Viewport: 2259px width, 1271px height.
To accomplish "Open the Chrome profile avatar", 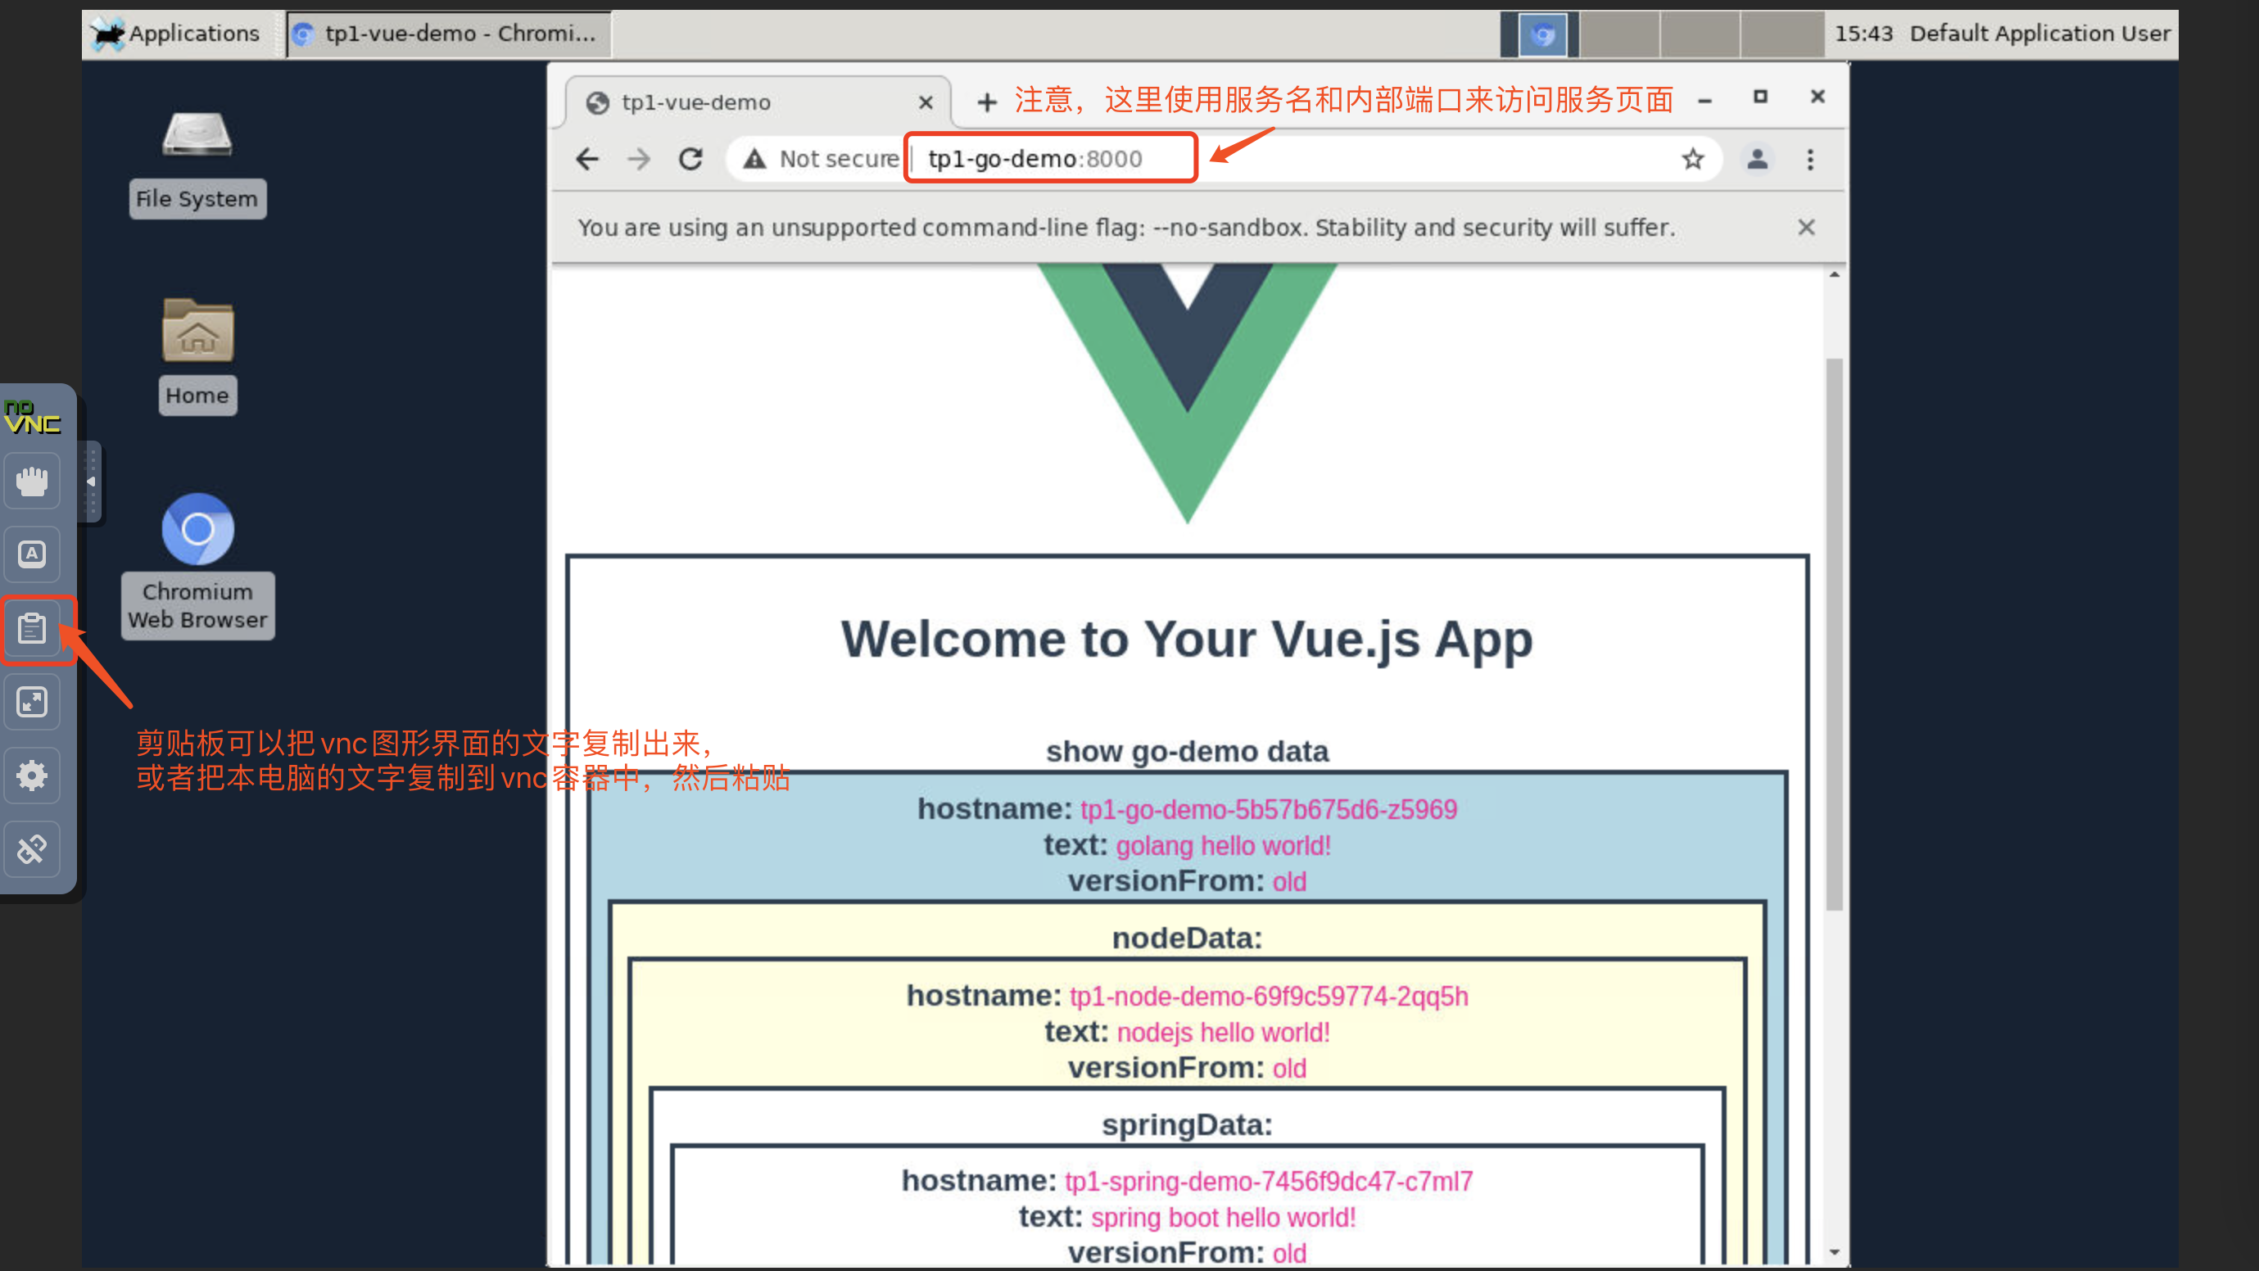I will point(1758,159).
